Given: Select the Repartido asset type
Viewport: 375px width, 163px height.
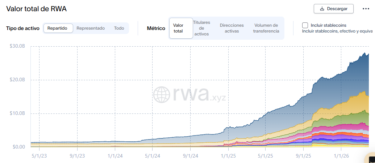Looking at the screenshot, I should [58, 28].
